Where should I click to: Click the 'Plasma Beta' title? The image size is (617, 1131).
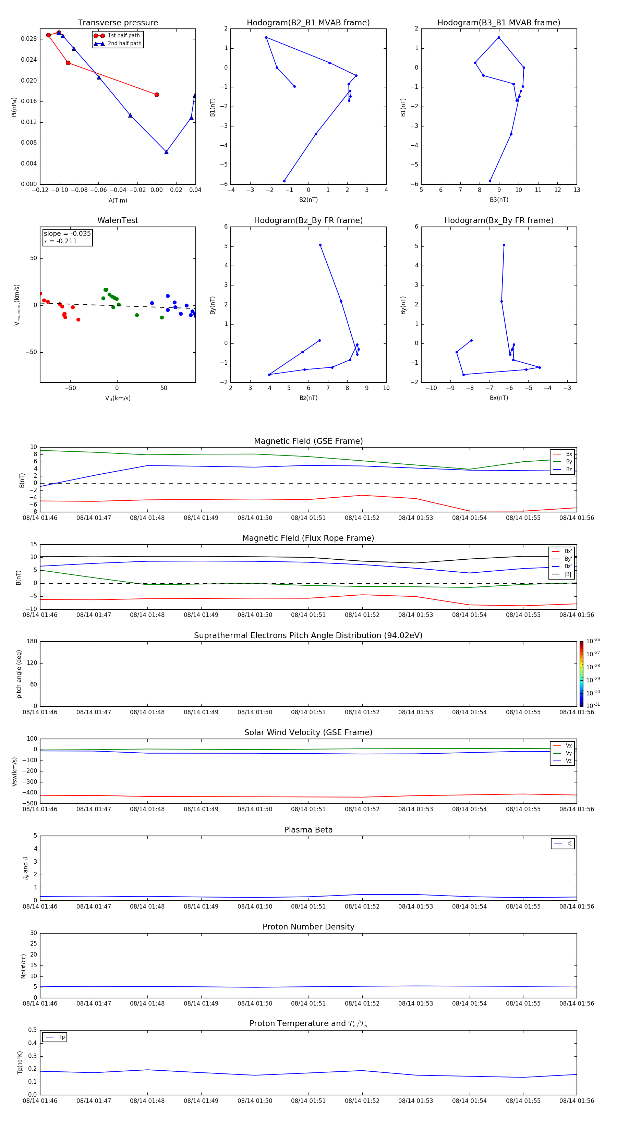308,830
